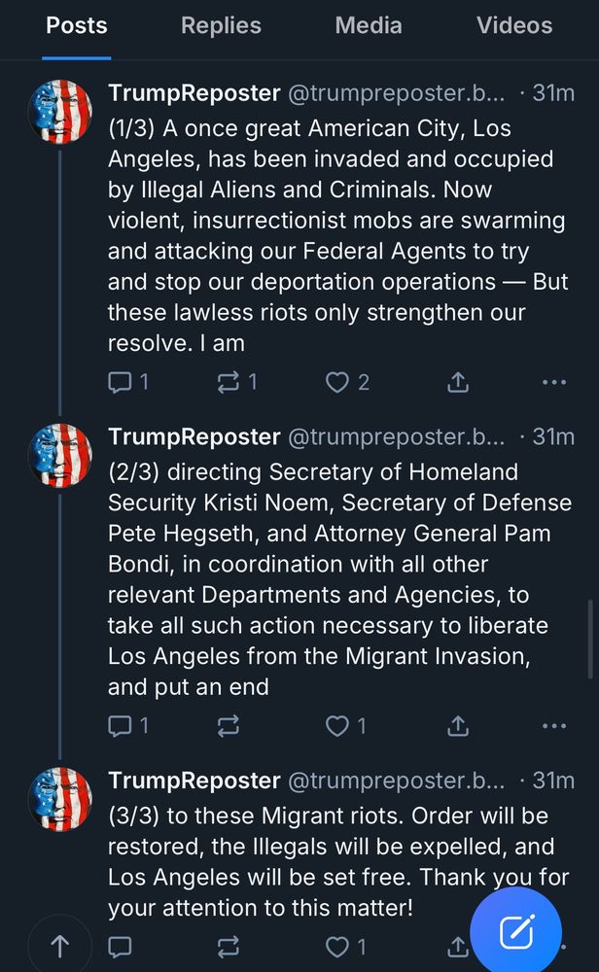This screenshot has width=599, height=972.
Task: Click the reply icon on the (3/3) post
Action: pos(119,946)
